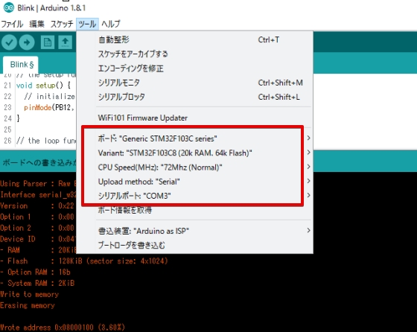Viewport: 417px width, 332px height.
Task: Click the 'Erasing memory' console line
Action: (x=28, y=305)
